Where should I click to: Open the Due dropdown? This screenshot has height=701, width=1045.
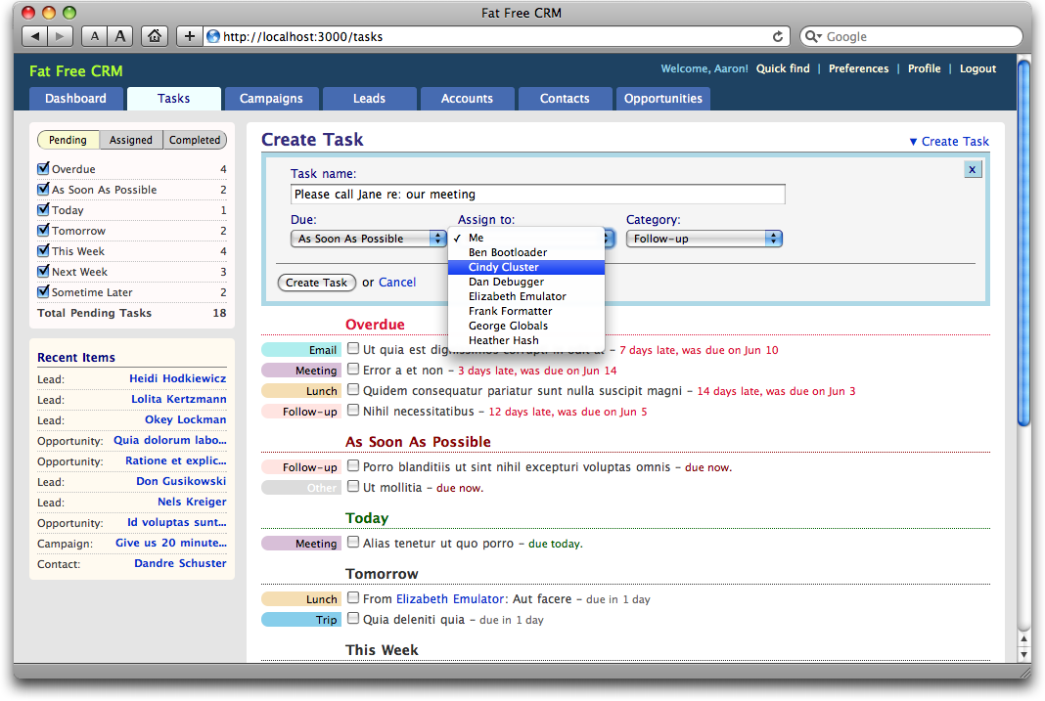pyautogui.click(x=368, y=239)
